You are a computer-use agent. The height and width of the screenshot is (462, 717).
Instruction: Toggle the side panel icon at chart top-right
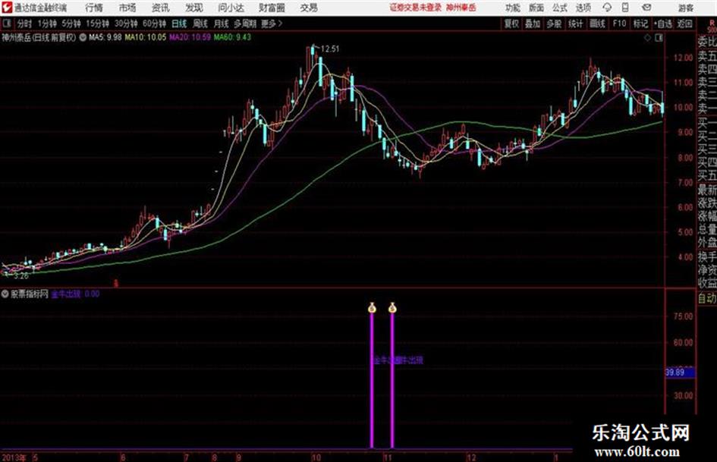tap(659, 38)
